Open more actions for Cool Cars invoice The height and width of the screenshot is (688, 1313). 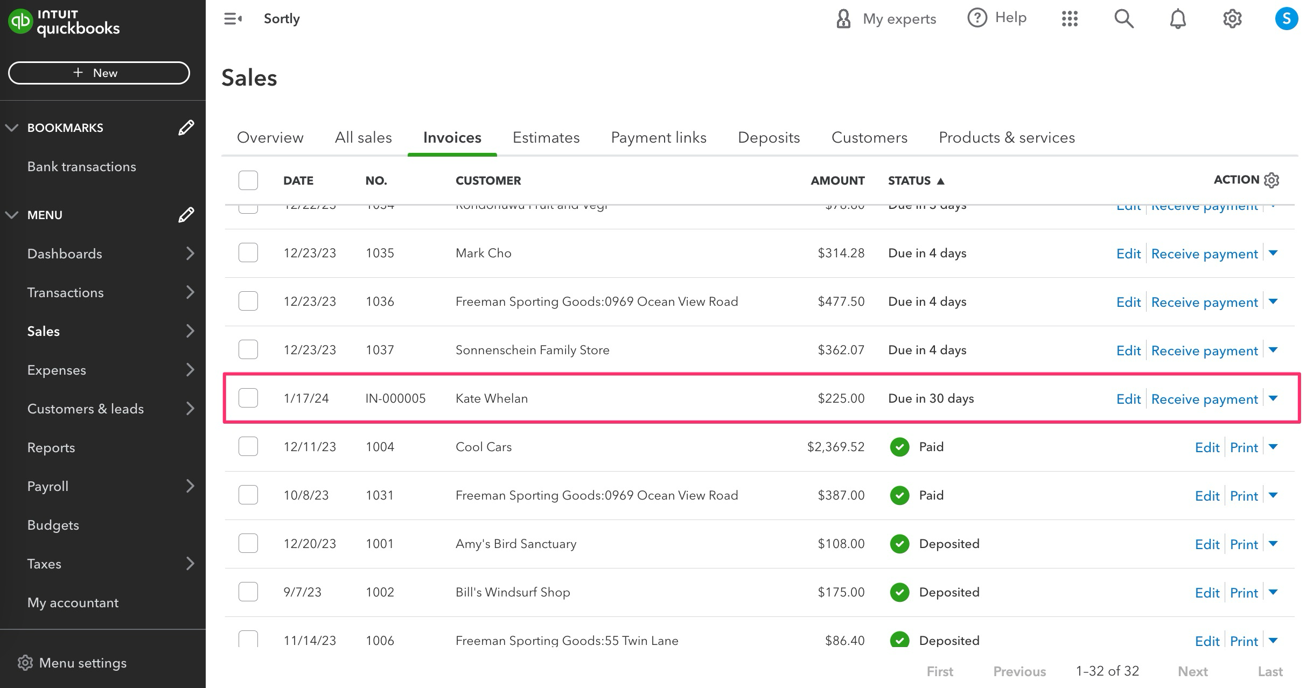(1273, 446)
